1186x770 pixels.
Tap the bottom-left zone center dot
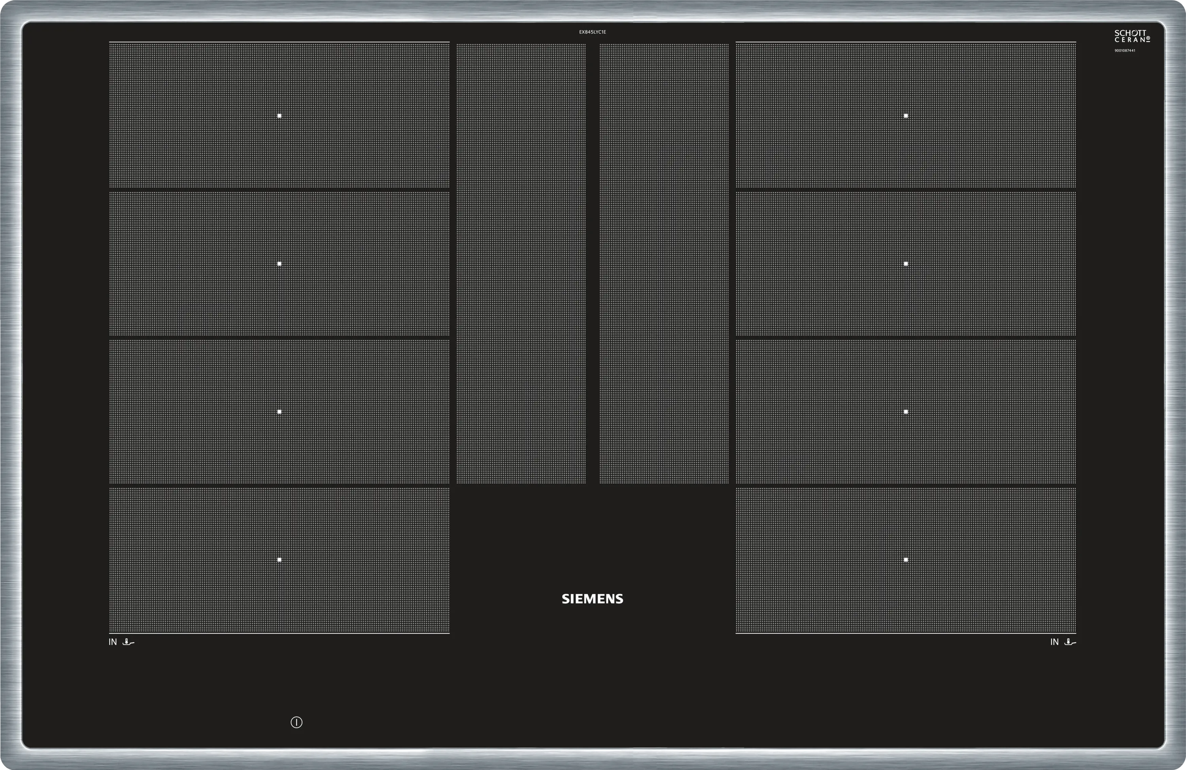[279, 560]
